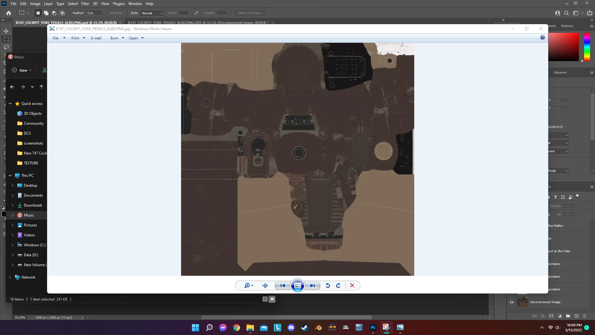The width and height of the screenshot is (595, 335).
Task: Toggle layer filtering switch on
Action: [x=577, y=196]
